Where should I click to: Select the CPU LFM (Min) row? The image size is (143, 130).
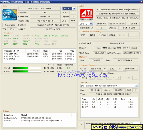[x=39, y=54]
